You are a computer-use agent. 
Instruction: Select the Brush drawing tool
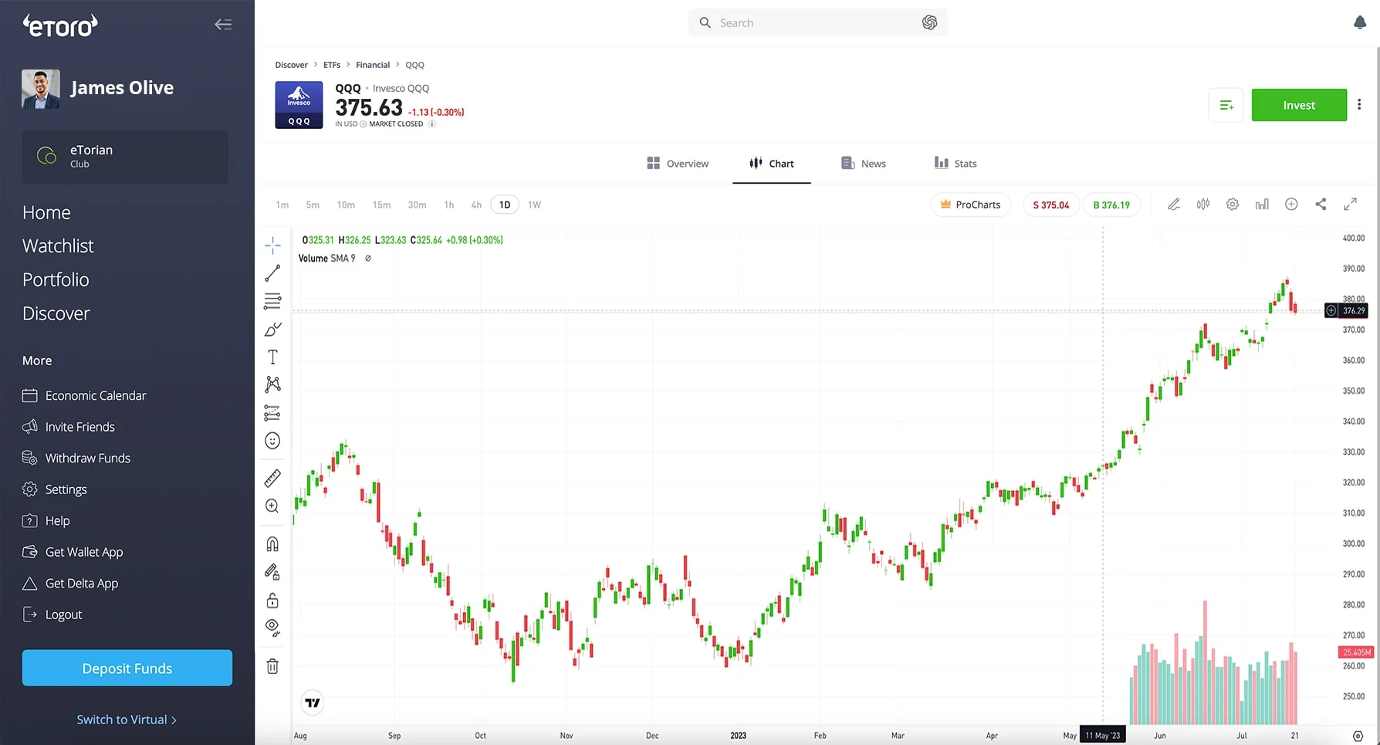272,329
